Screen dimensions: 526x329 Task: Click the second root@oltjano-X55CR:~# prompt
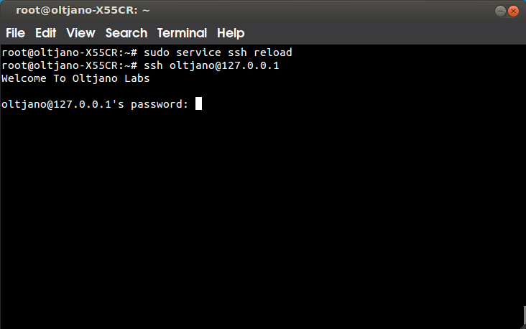(x=69, y=65)
